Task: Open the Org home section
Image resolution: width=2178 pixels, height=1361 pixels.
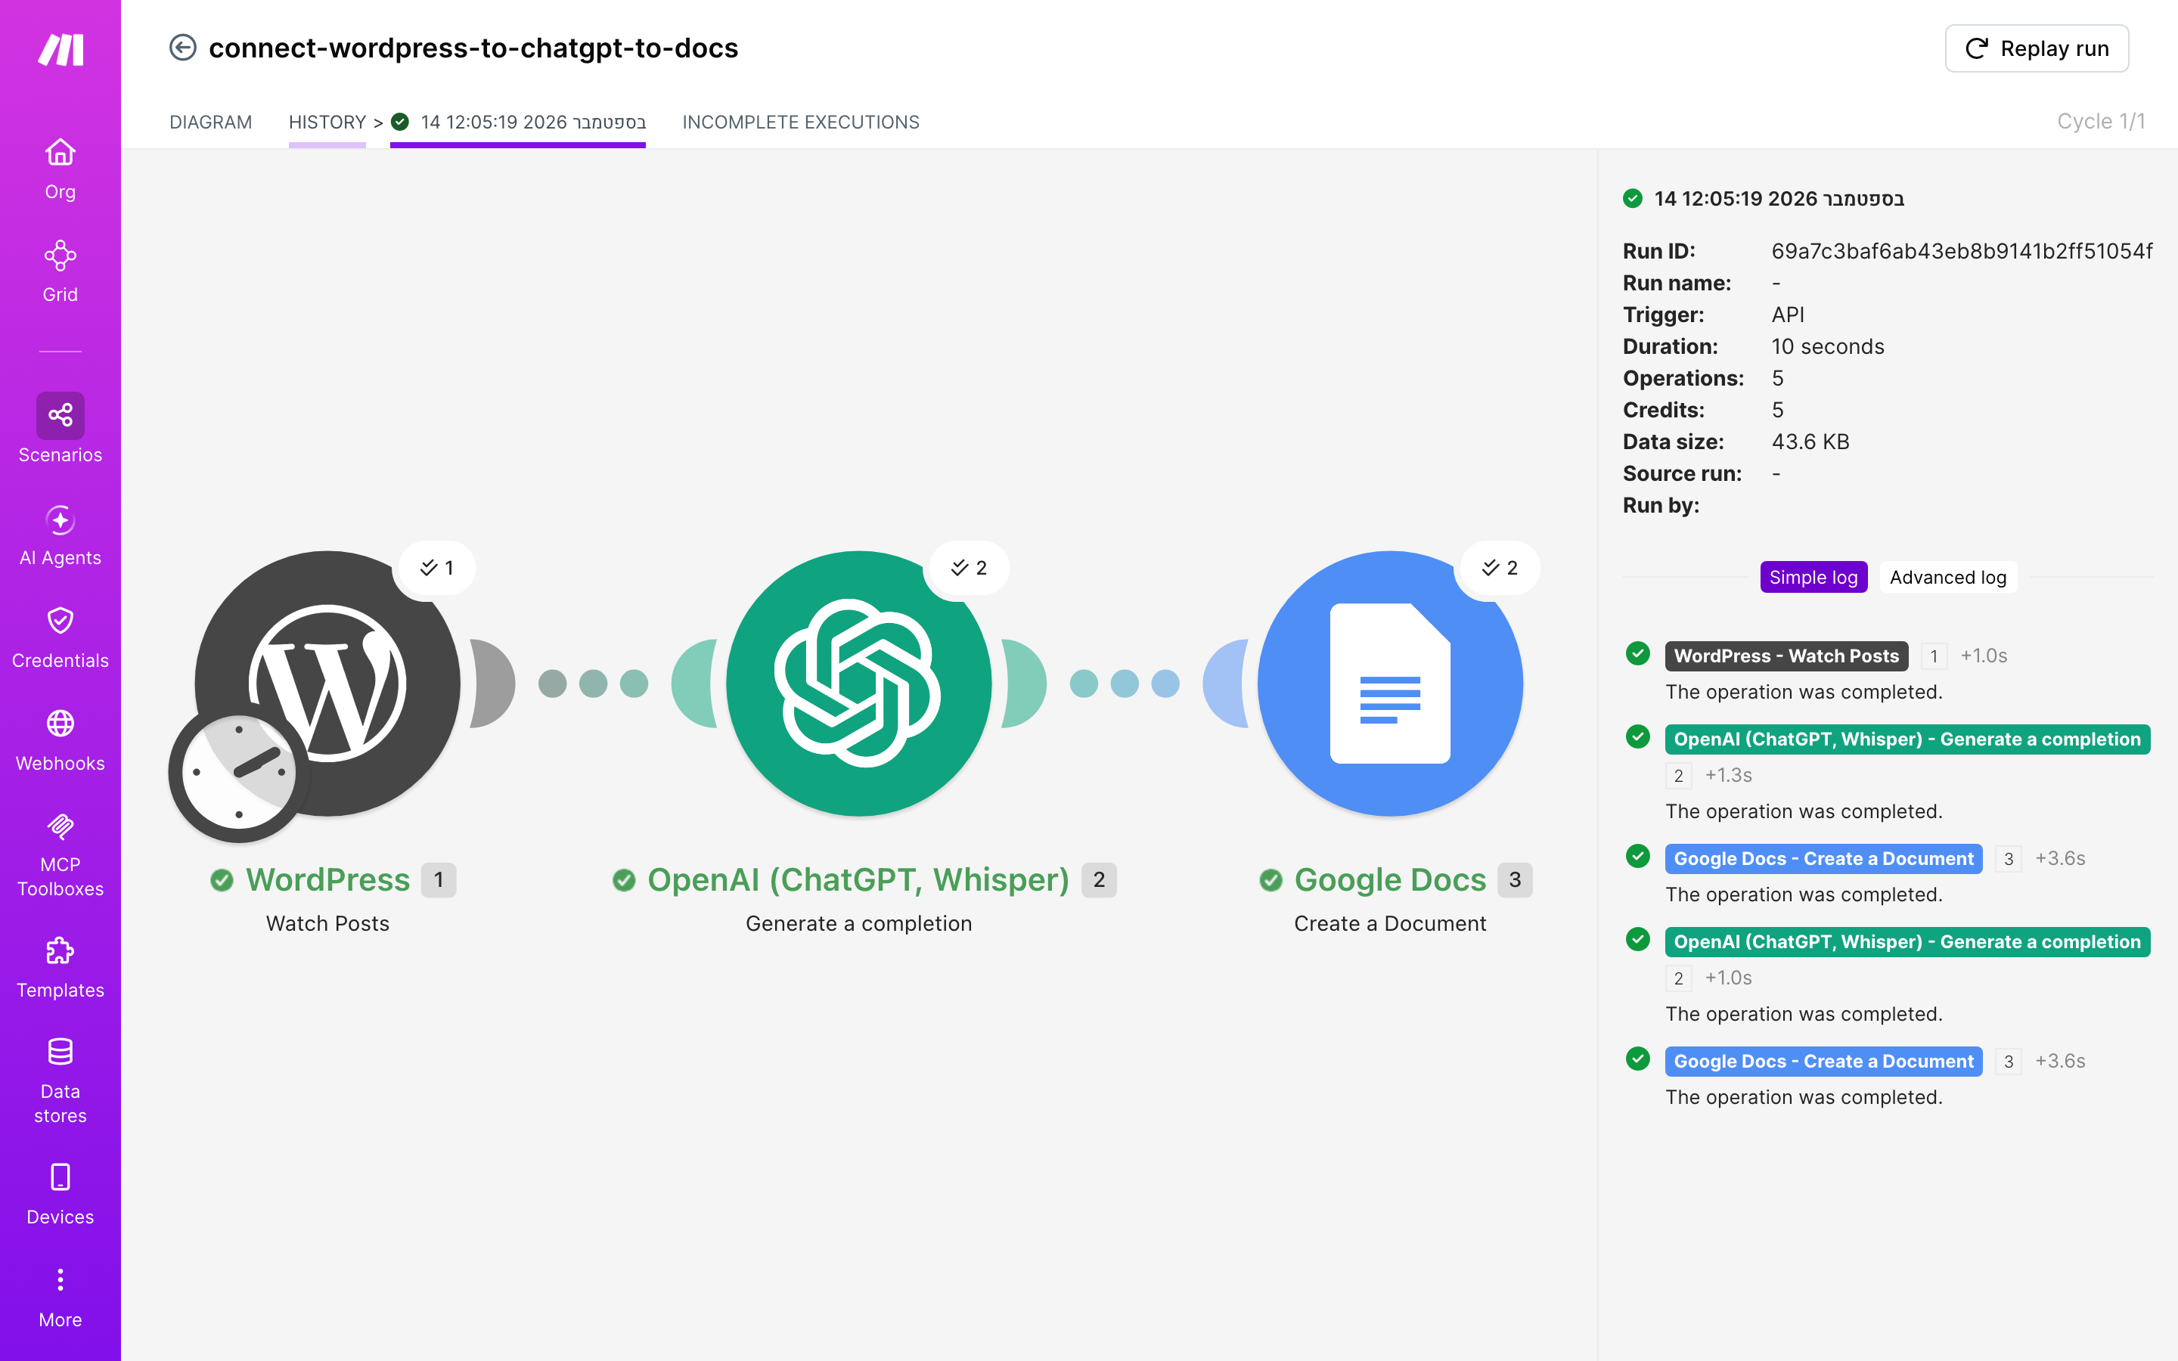Action: [60, 169]
